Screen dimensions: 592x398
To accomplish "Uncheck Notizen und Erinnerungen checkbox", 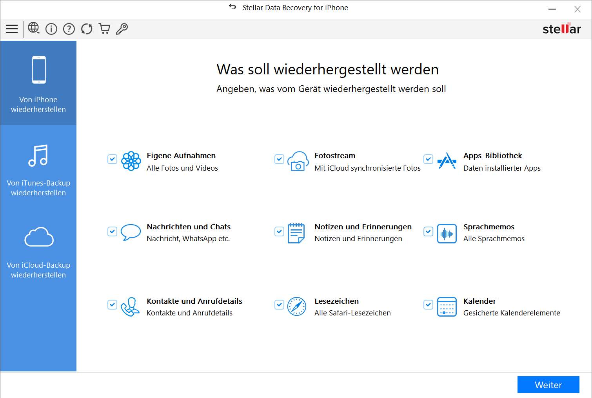I will pos(279,231).
